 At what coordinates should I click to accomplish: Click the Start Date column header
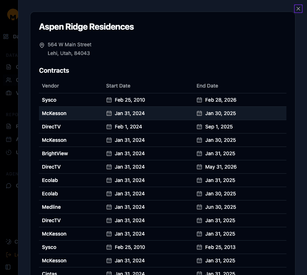(x=118, y=86)
